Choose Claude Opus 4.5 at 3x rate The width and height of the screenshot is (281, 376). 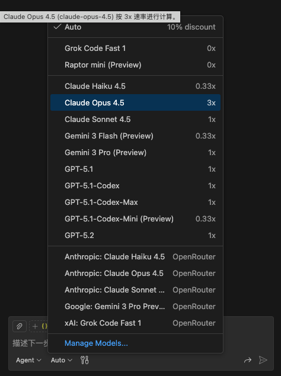click(x=135, y=102)
